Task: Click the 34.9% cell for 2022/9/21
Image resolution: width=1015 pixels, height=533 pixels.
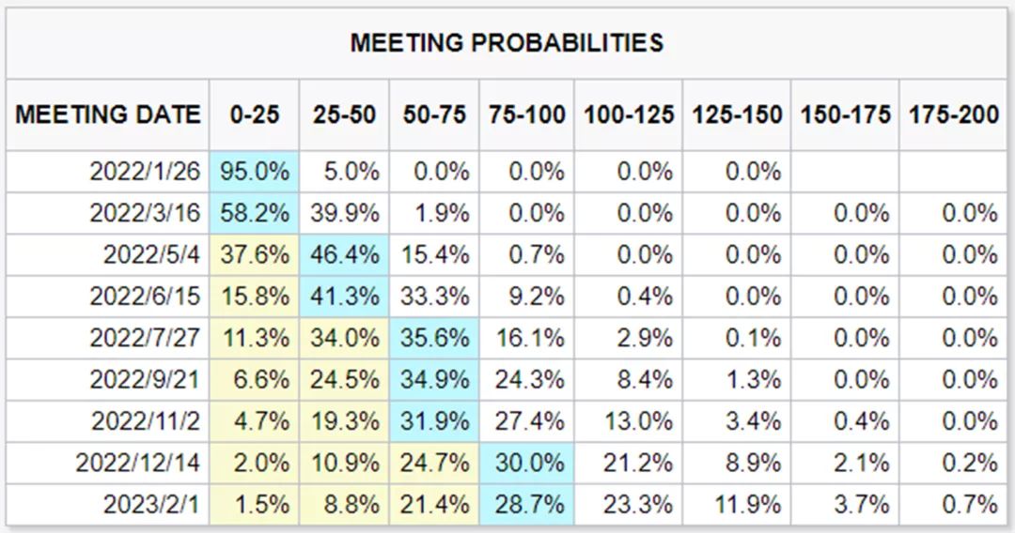Action: [434, 379]
